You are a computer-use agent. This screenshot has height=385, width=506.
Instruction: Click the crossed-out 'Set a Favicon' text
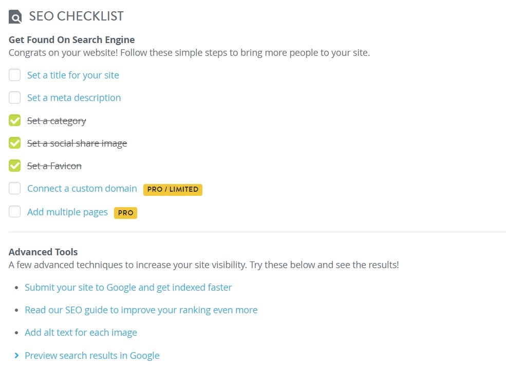(54, 166)
